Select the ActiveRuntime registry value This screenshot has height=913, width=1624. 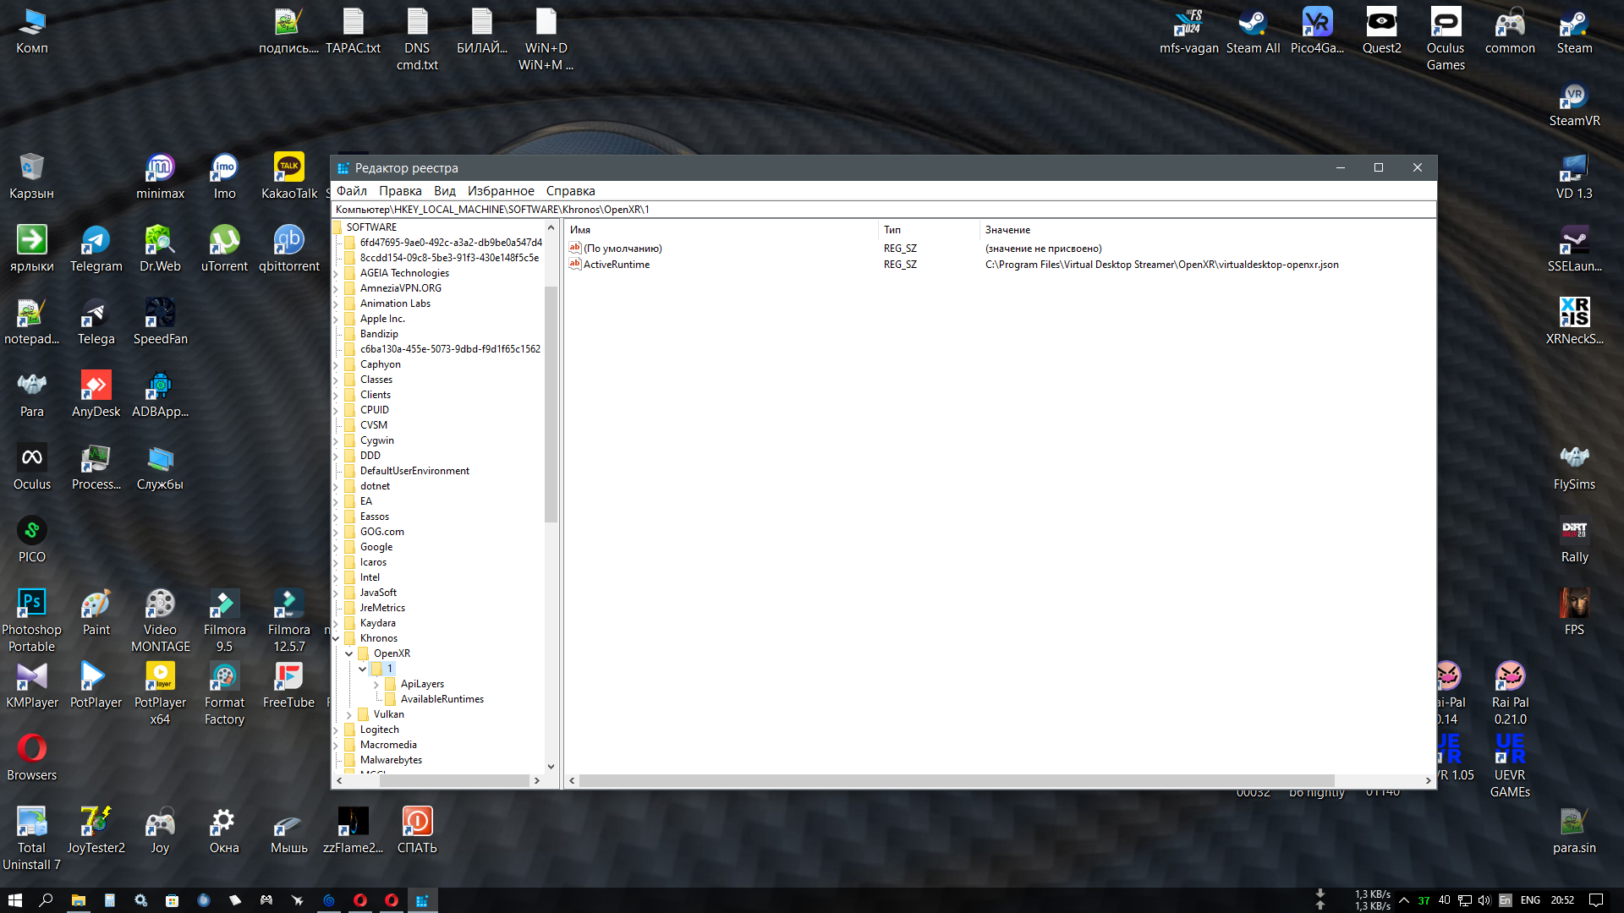[617, 265]
